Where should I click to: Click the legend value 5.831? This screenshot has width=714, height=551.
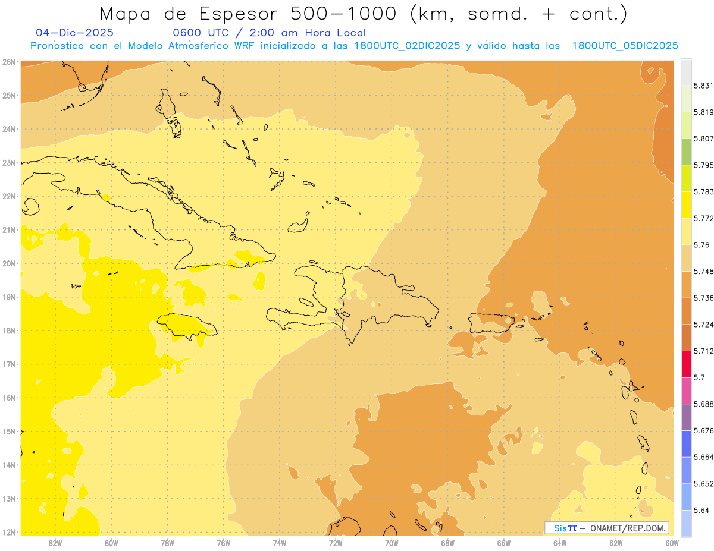coord(704,86)
